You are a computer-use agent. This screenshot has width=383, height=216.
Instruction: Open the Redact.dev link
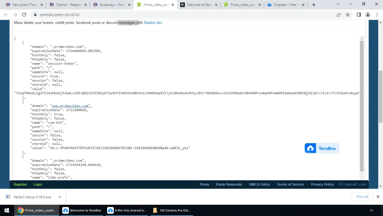click(153, 22)
